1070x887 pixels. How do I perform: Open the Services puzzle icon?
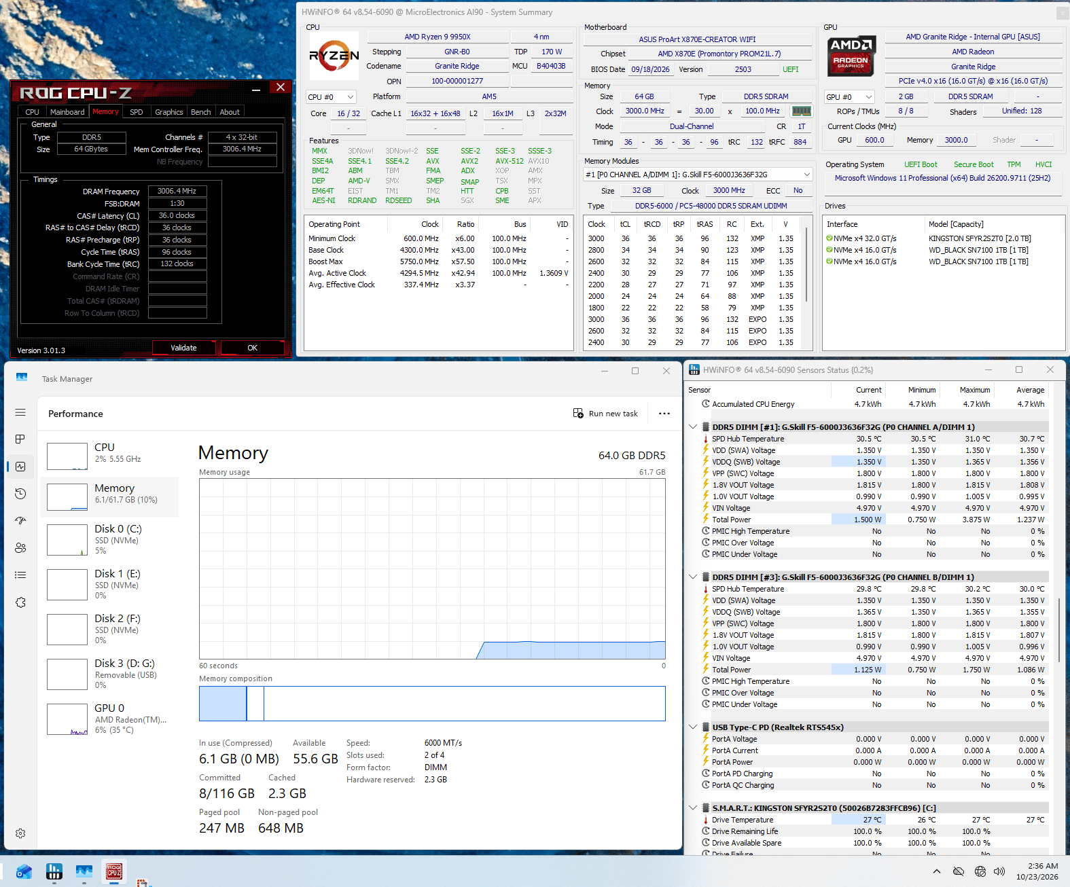[20, 602]
